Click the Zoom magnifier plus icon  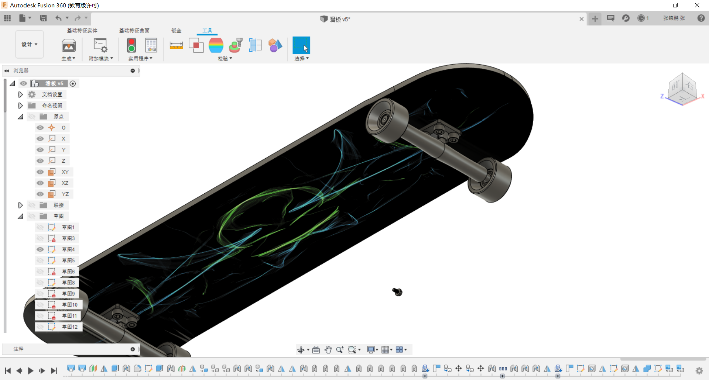pyautogui.click(x=340, y=350)
